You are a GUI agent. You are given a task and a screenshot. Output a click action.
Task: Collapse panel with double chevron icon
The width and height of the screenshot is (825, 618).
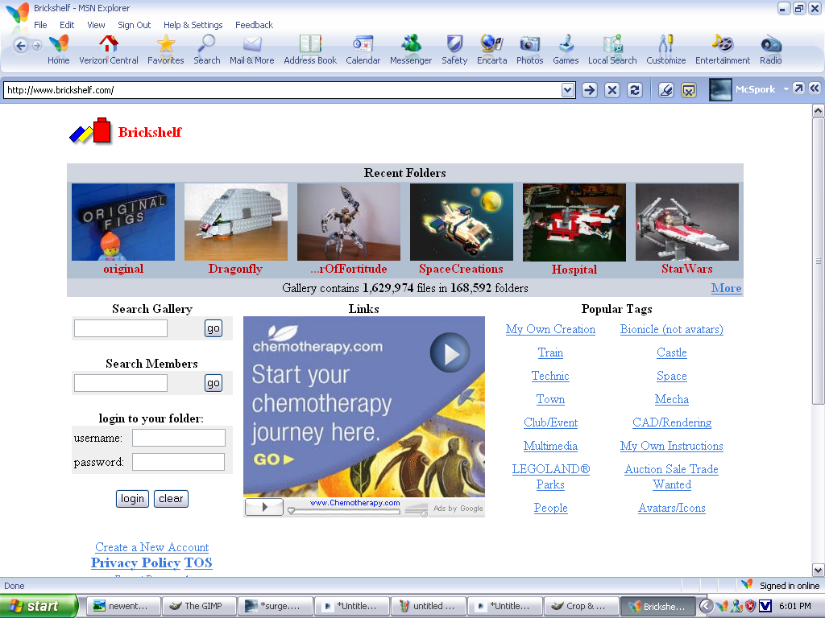point(814,89)
